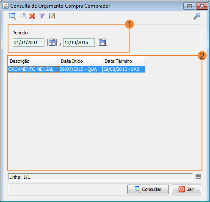Click the edit pencil note icon
The height and width of the screenshot is (202, 210).
(x=52, y=16)
